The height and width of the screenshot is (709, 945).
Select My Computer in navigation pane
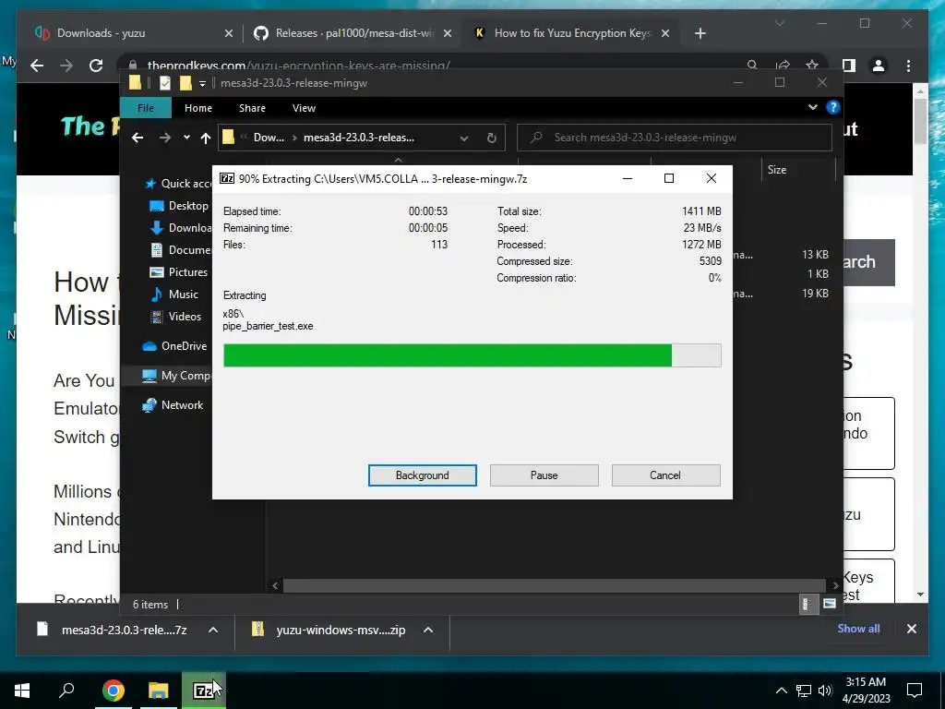coord(176,376)
